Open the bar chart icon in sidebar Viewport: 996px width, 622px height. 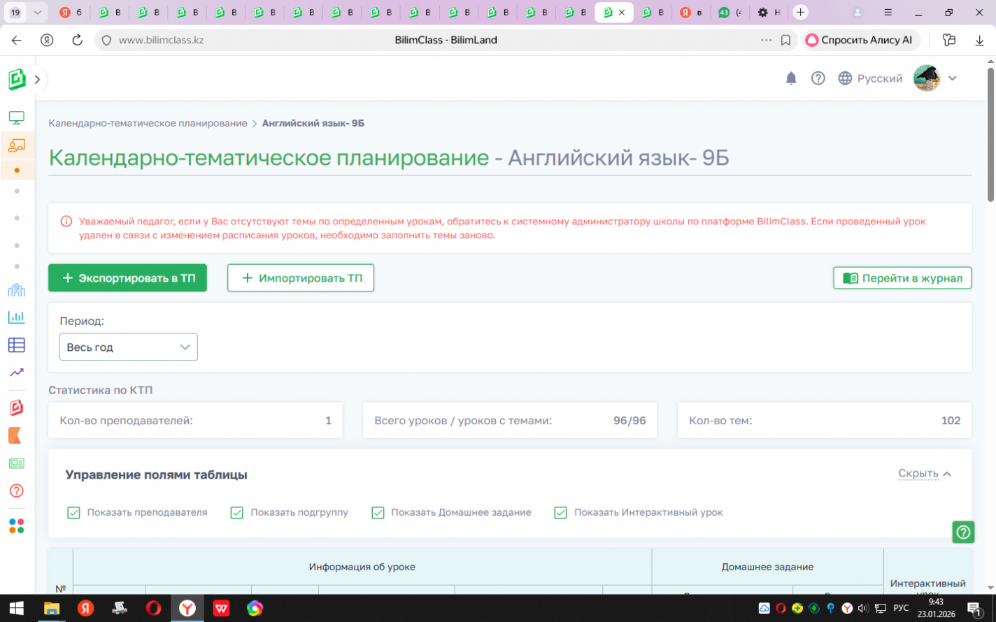(17, 317)
